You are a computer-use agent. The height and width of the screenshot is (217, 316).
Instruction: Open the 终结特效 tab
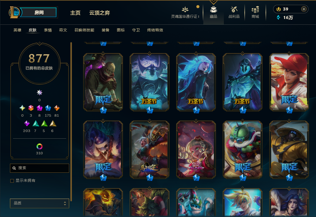tap(155, 30)
